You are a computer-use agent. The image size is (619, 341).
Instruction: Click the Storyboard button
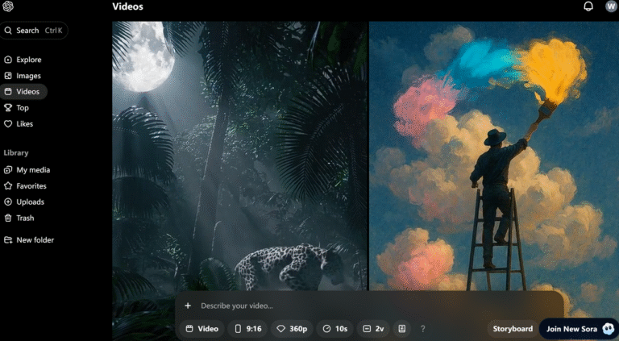[513, 329]
